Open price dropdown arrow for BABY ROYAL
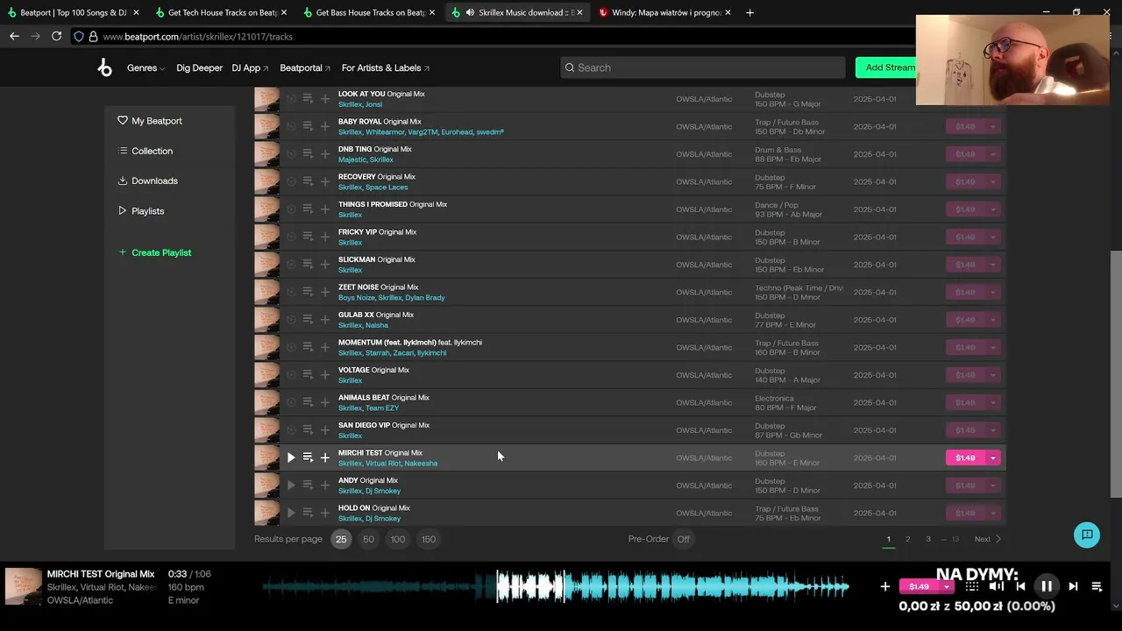 coord(993,126)
